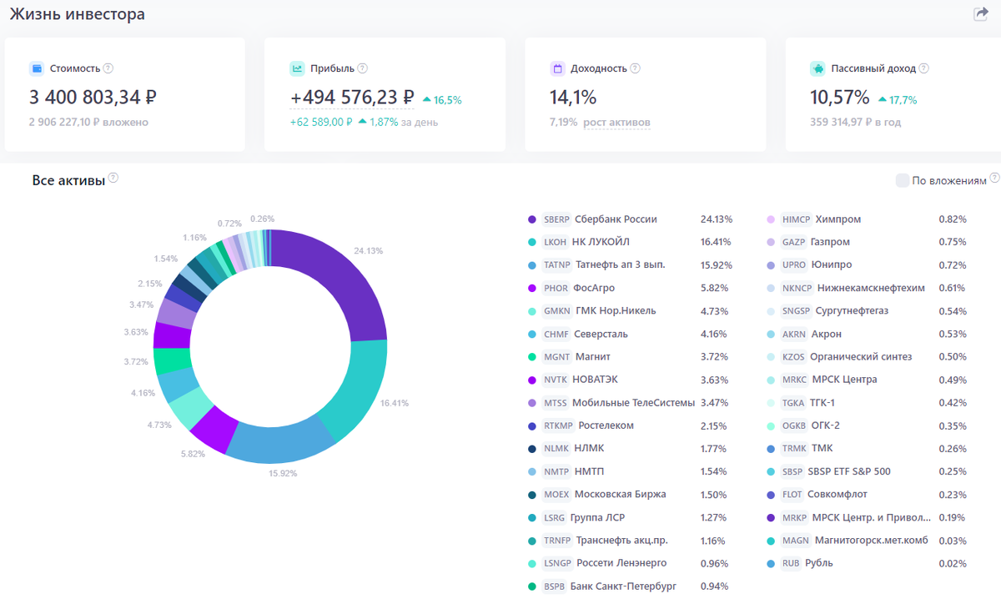Show the help hint beside Доходность

pos(635,68)
